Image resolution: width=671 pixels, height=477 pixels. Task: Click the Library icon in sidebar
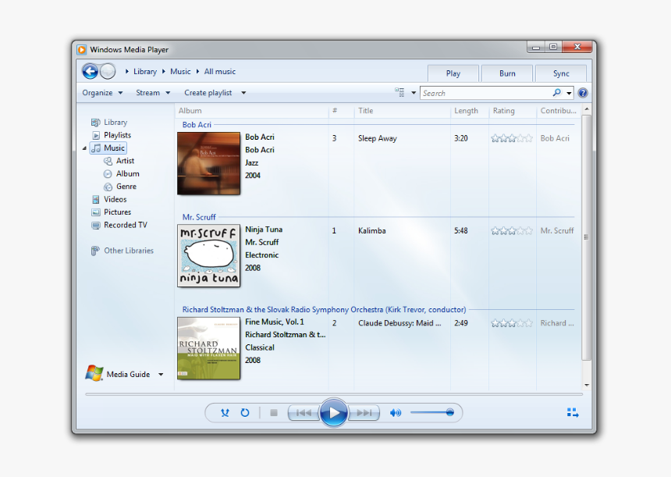tap(96, 123)
